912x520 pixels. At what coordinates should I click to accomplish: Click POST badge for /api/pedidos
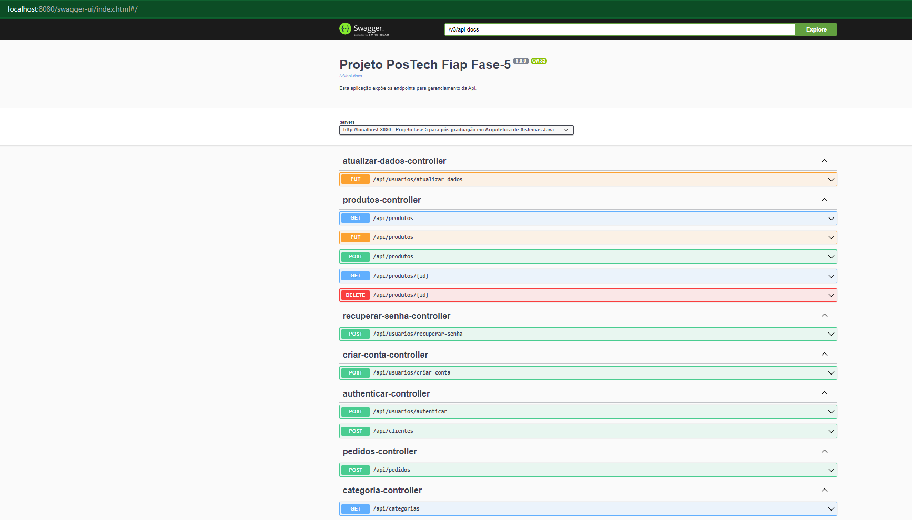tap(356, 470)
